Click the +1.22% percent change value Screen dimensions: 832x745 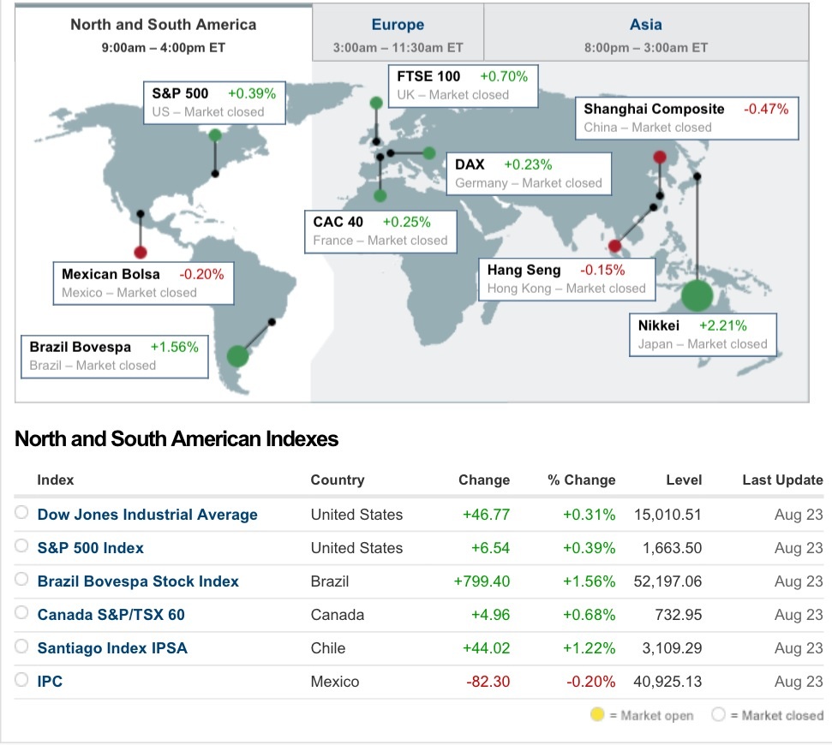(x=589, y=648)
